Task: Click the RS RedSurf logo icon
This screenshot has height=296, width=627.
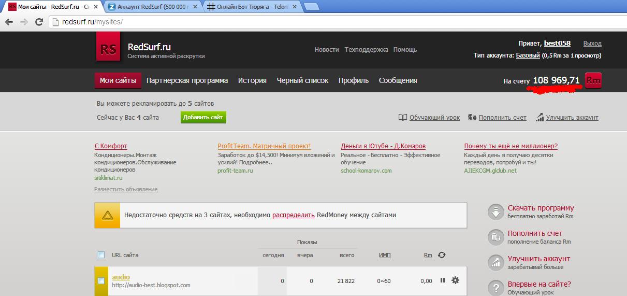Action: [108, 47]
